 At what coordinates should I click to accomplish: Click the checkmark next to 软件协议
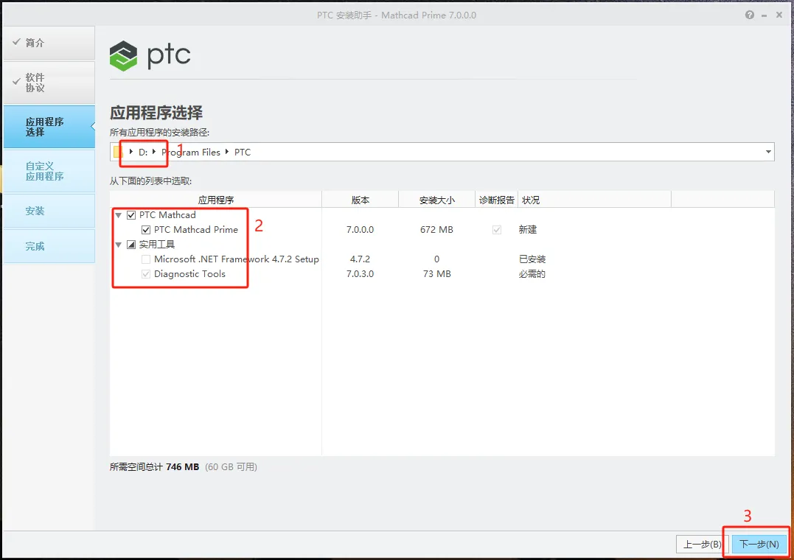click(17, 81)
